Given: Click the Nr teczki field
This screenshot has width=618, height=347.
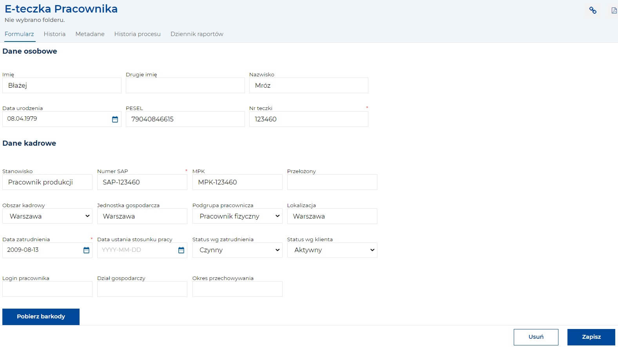Looking at the screenshot, I should coord(308,119).
